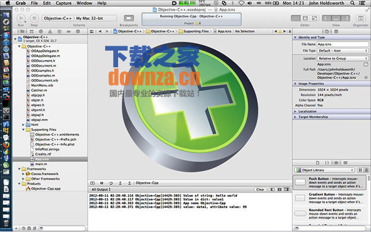Step over in the debug bar
Viewport: 371px width, 232px height.
pos(111,183)
